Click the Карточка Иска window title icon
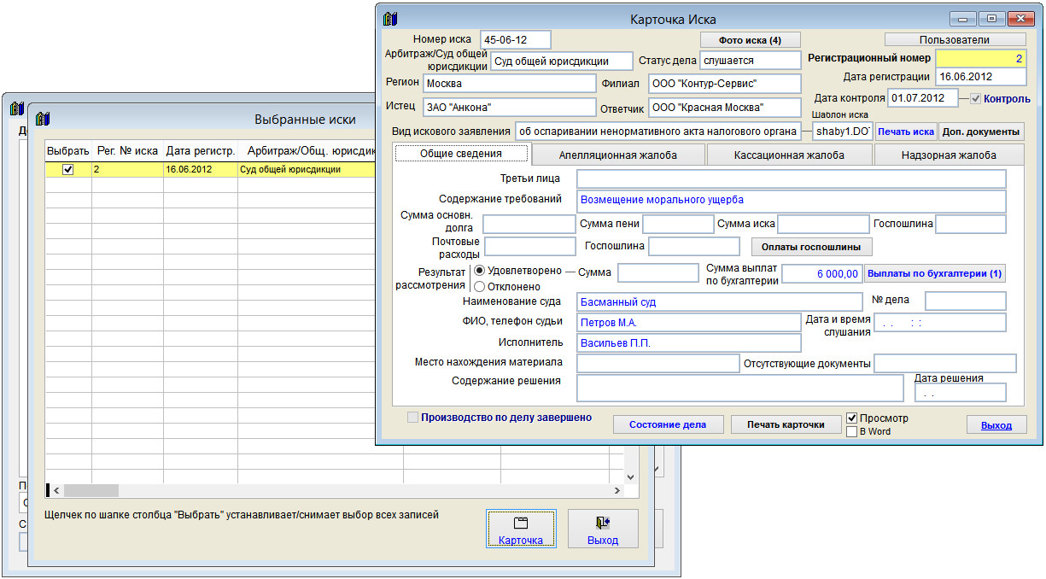 click(x=390, y=19)
